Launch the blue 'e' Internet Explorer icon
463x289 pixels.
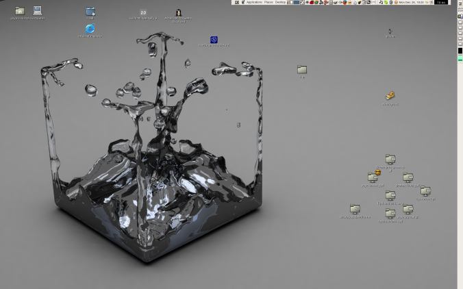pyautogui.click(x=90, y=29)
